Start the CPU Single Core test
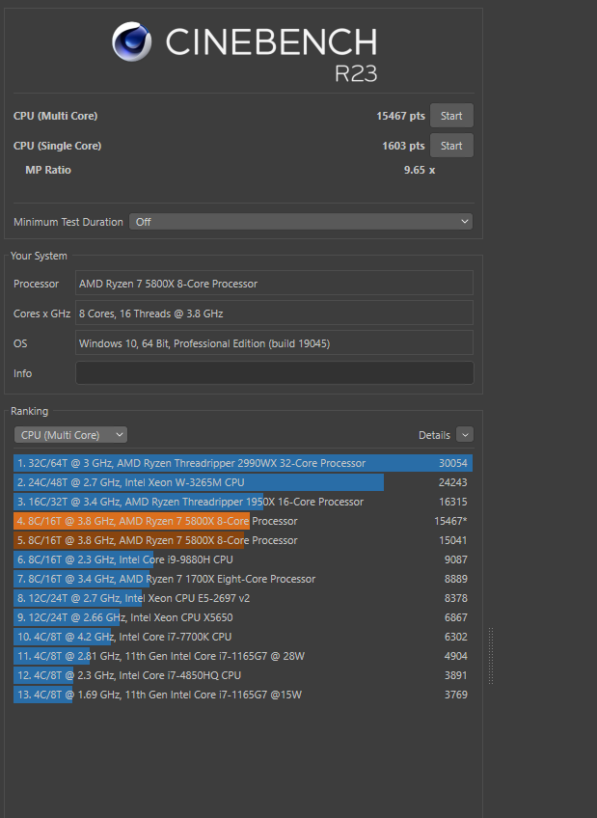 click(x=451, y=146)
